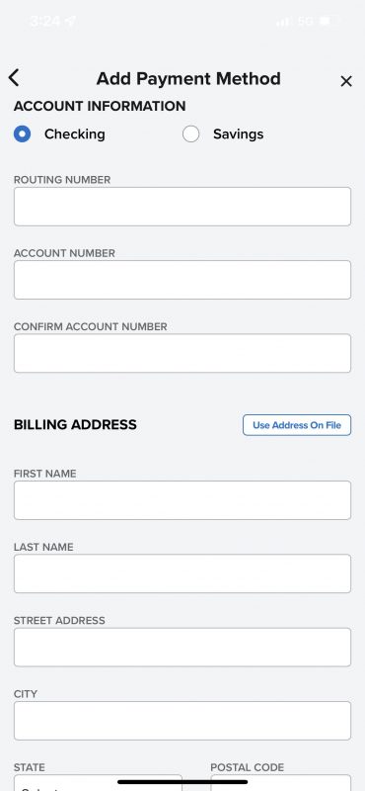Tap the battery indicator in status bar
Viewport: 365px width, 791px height.
pos(328,21)
